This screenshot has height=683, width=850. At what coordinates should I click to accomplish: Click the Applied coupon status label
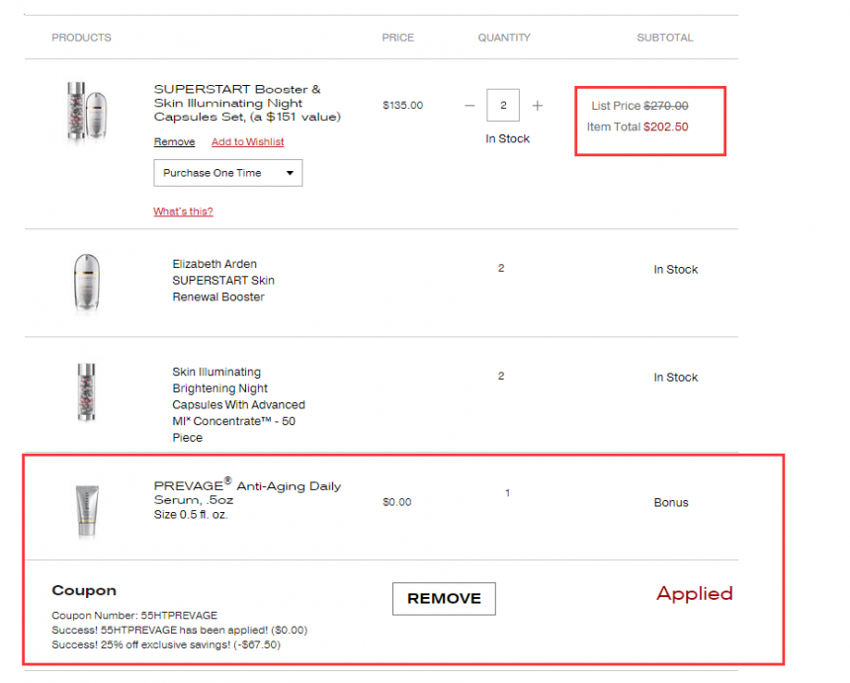695,594
